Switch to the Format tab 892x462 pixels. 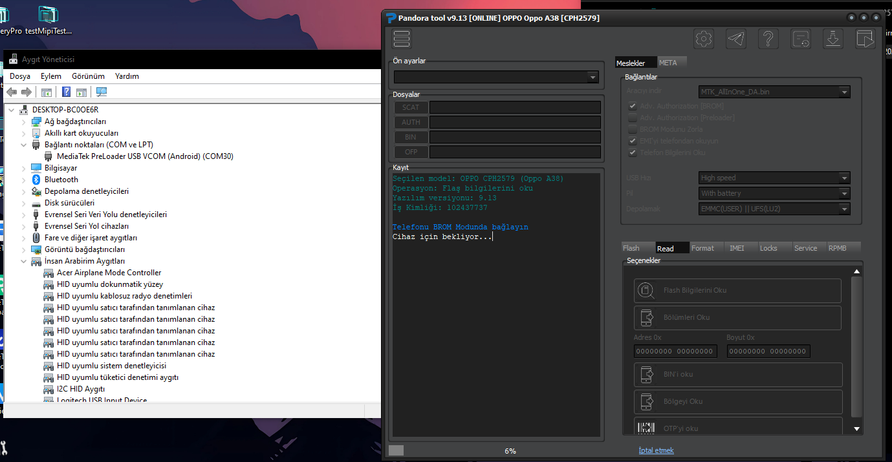pyautogui.click(x=705, y=248)
